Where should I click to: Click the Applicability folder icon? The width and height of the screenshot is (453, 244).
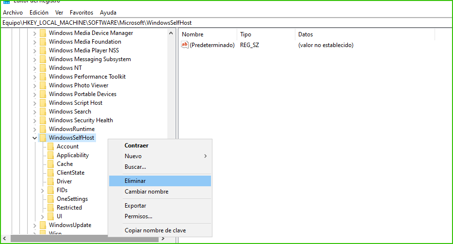[x=50, y=155]
